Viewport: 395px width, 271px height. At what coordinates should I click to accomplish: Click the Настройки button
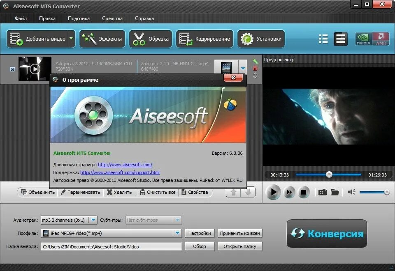[200, 233]
